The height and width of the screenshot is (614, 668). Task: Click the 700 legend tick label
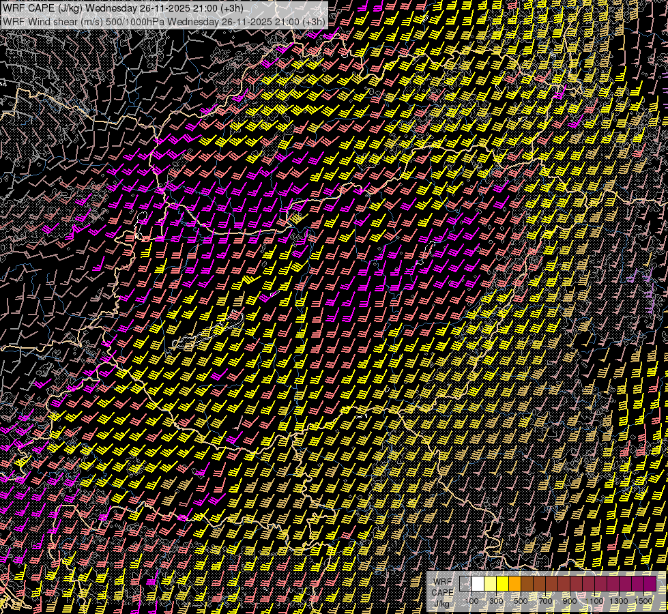546,601
